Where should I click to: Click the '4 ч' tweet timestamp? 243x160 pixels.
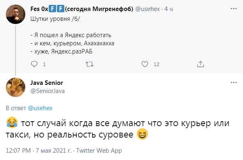[168, 9]
